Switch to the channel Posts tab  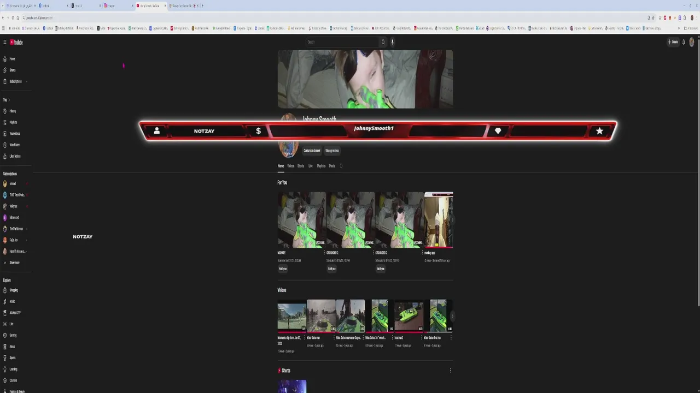(331, 166)
